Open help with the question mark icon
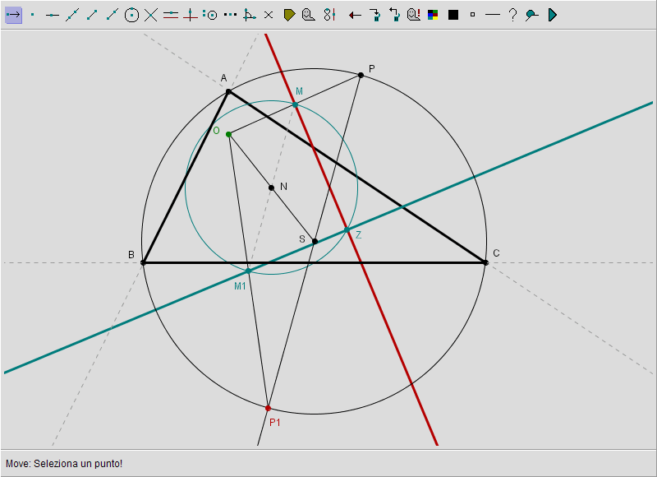The width and height of the screenshot is (657, 477). click(x=512, y=15)
